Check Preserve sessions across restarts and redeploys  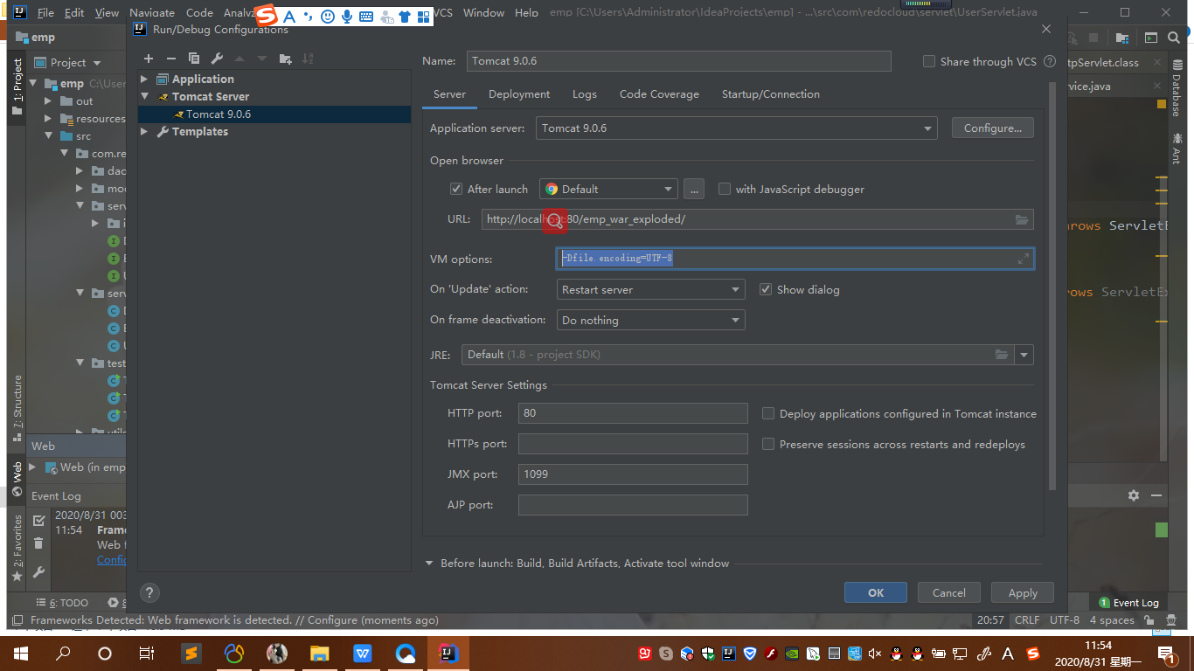[768, 444]
